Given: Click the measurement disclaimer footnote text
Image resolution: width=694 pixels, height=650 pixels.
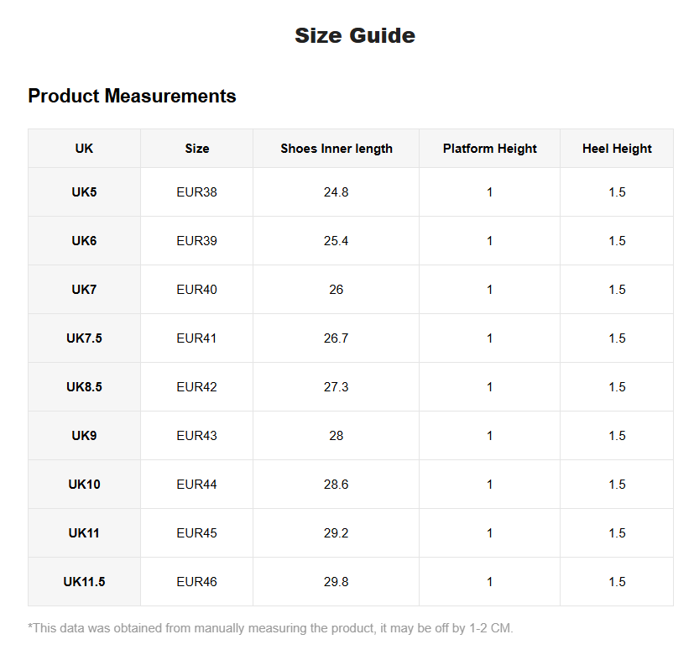Looking at the screenshot, I should point(270,628).
